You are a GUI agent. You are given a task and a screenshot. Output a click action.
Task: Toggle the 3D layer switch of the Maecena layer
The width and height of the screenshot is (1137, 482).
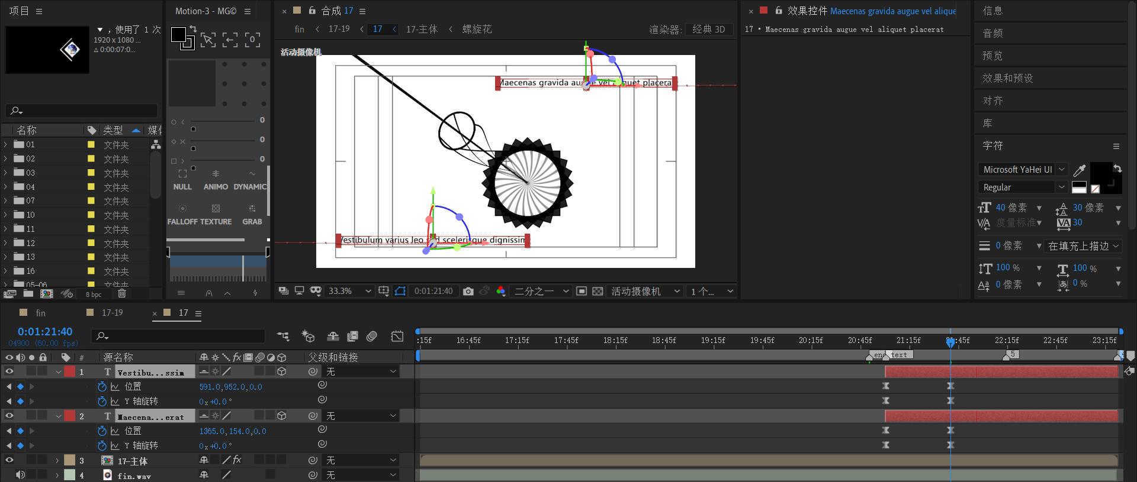(x=282, y=416)
